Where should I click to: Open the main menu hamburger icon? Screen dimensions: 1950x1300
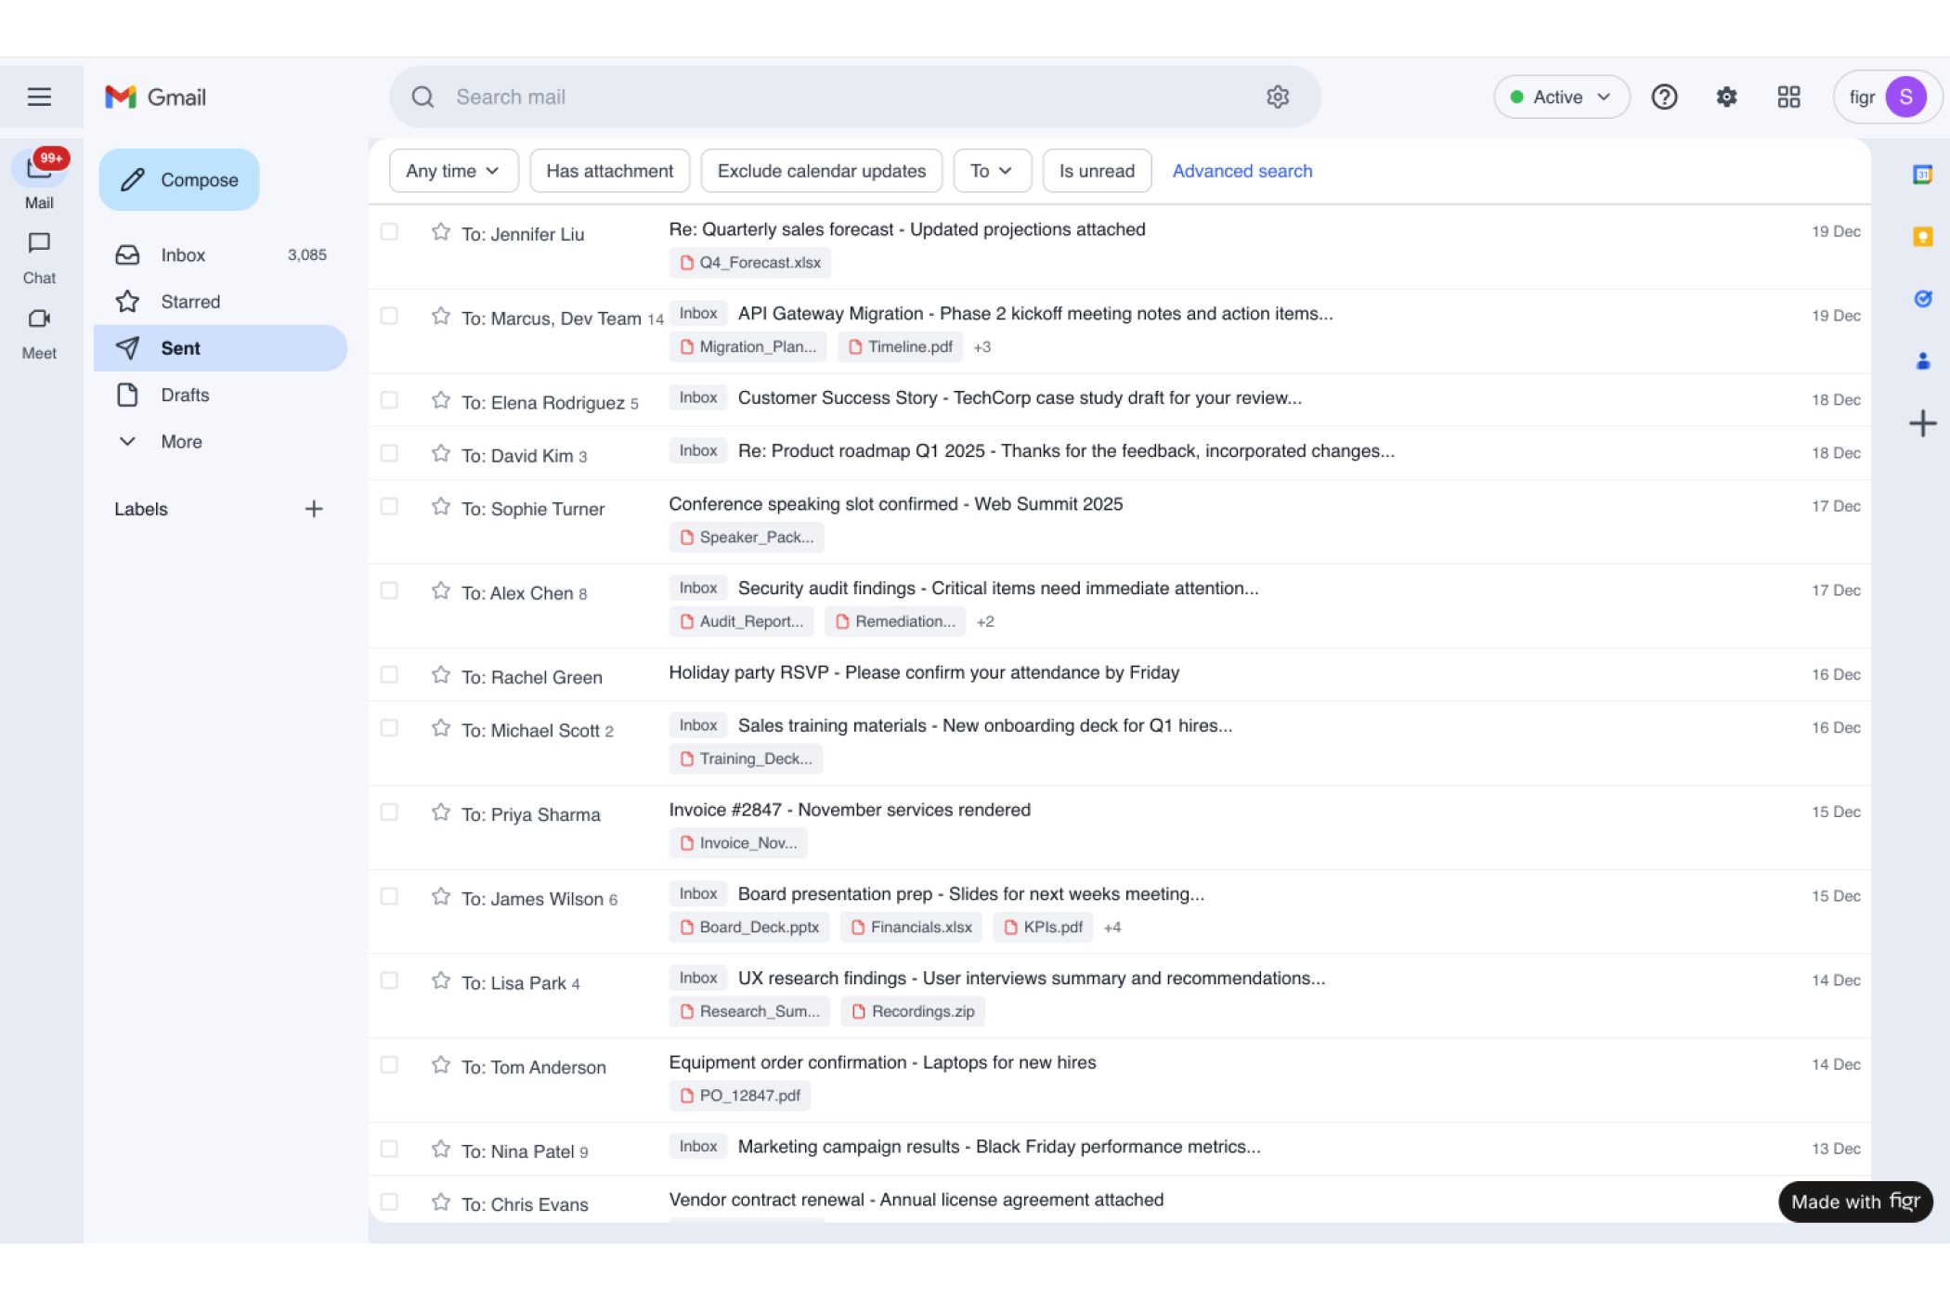click(x=39, y=97)
